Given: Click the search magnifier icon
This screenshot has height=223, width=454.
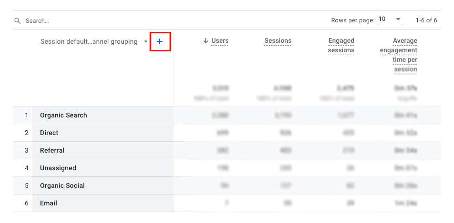Looking at the screenshot, I should (18, 21).
